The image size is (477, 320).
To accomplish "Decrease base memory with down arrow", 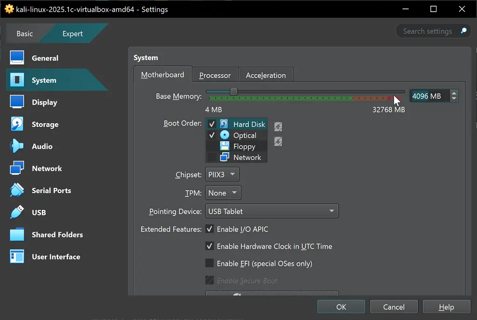I will coord(454,99).
